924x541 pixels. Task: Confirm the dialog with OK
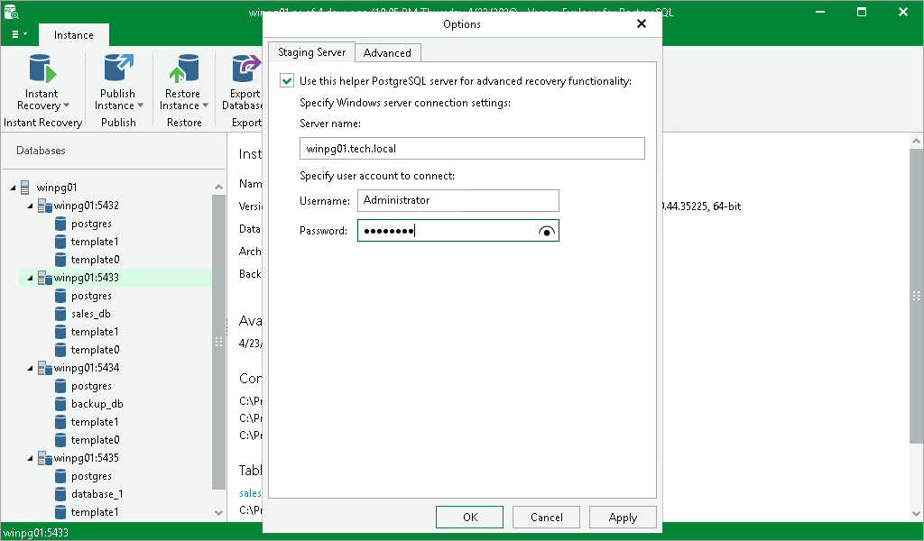pos(469,518)
